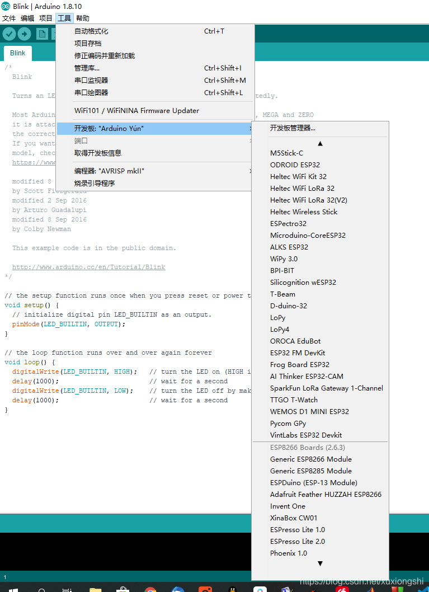Open the 文件 menu
Image resolution: width=429 pixels, height=592 pixels.
9,18
